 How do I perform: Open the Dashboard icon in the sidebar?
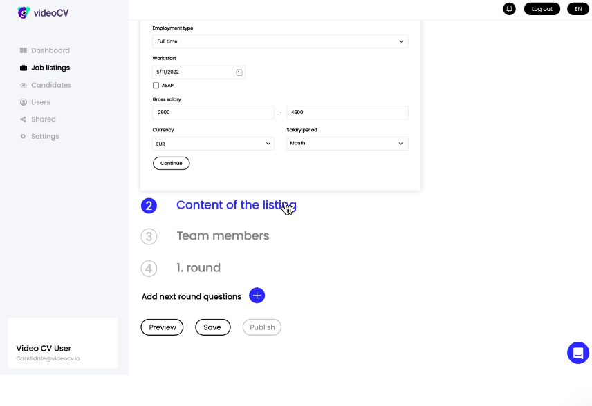tap(25, 50)
